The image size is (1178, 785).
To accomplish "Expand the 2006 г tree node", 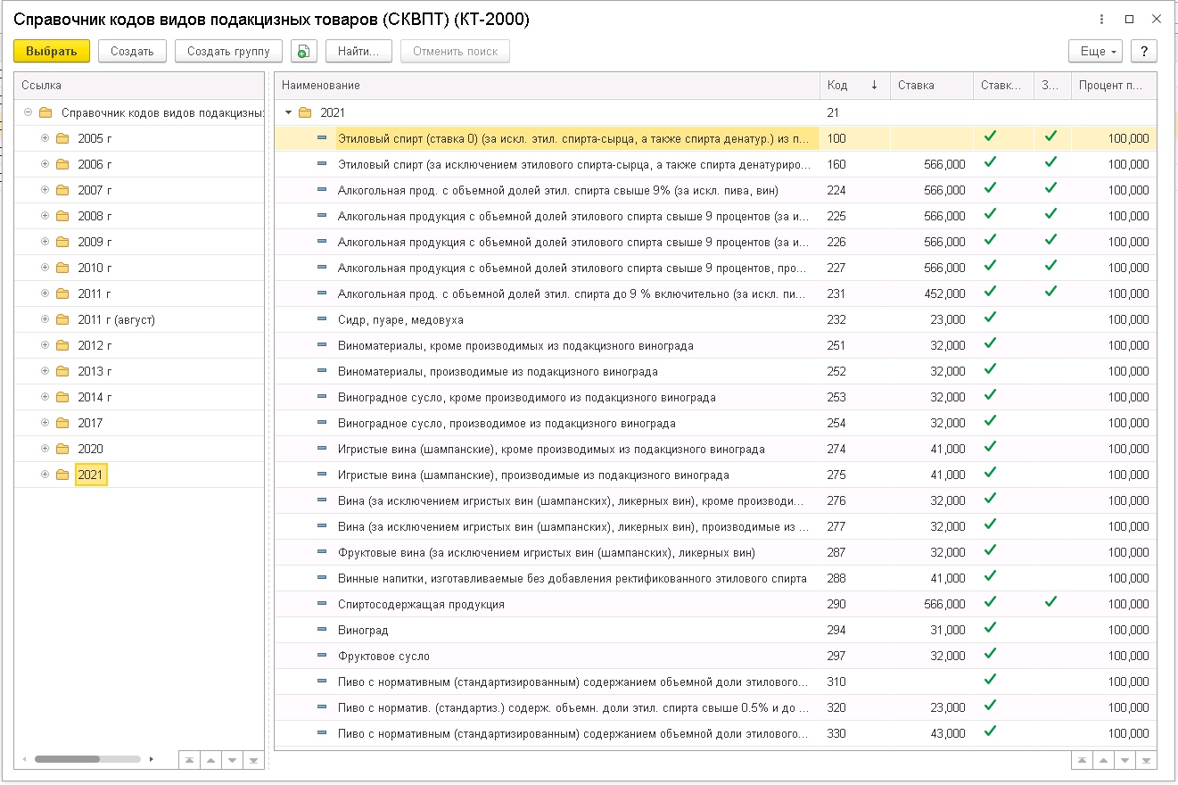I will point(45,164).
